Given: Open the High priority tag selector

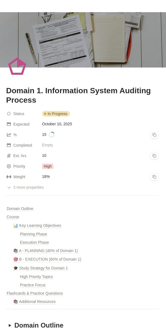Looking at the screenshot, I should tap(48, 166).
